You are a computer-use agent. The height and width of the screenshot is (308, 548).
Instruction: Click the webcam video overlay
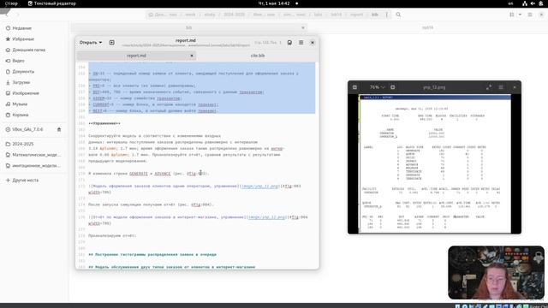coord(497,273)
